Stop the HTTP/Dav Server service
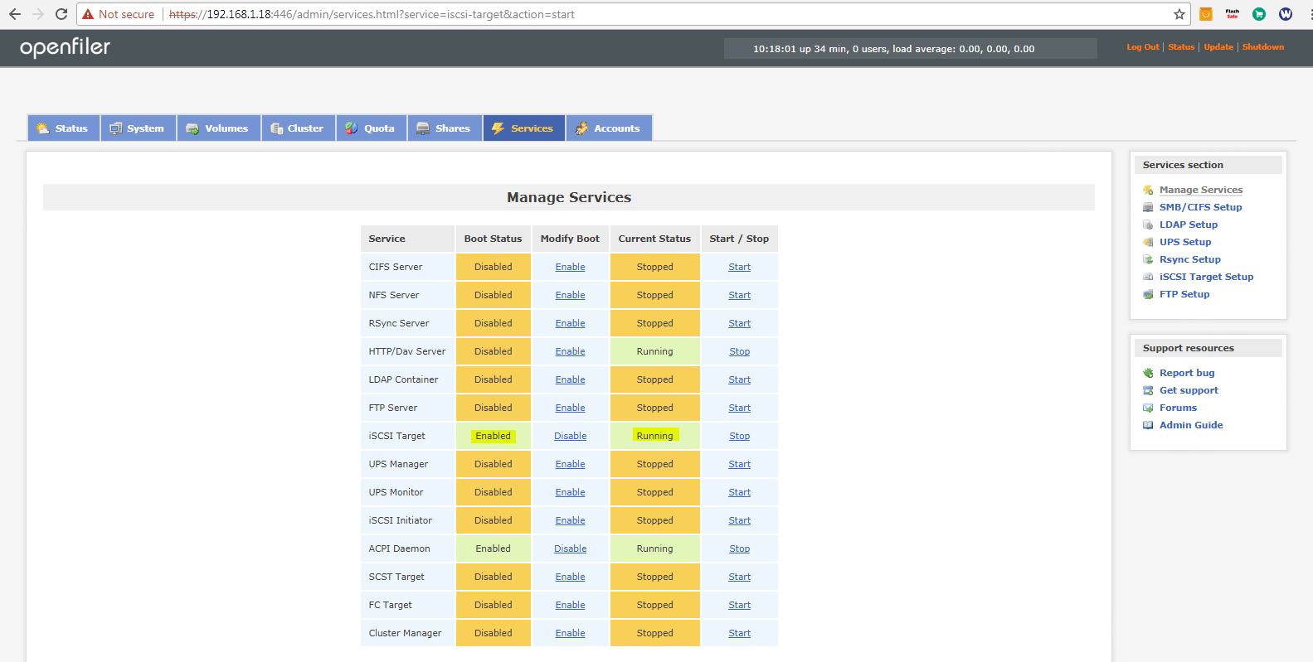 pyautogui.click(x=739, y=351)
